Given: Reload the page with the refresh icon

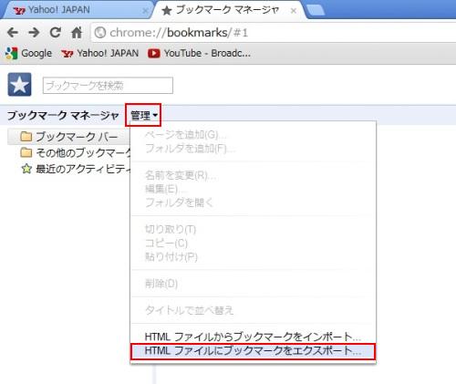Looking at the screenshot, I should [x=55, y=32].
